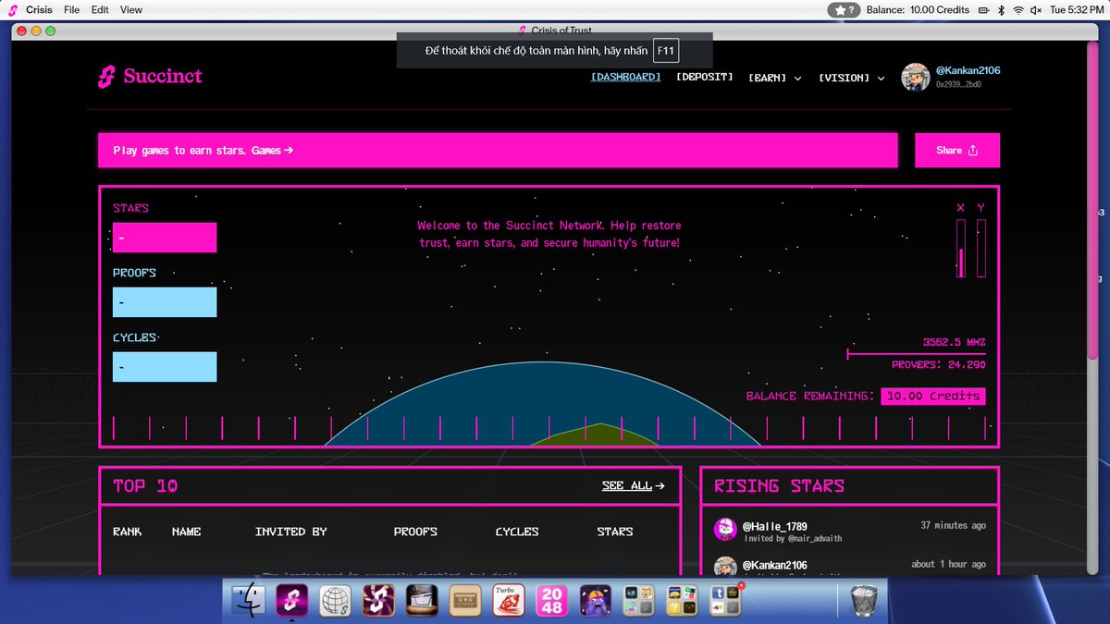This screenshot has width=1110, height=624.
Task: Click the Proofs column header
Action: click(x=415, y=532)
